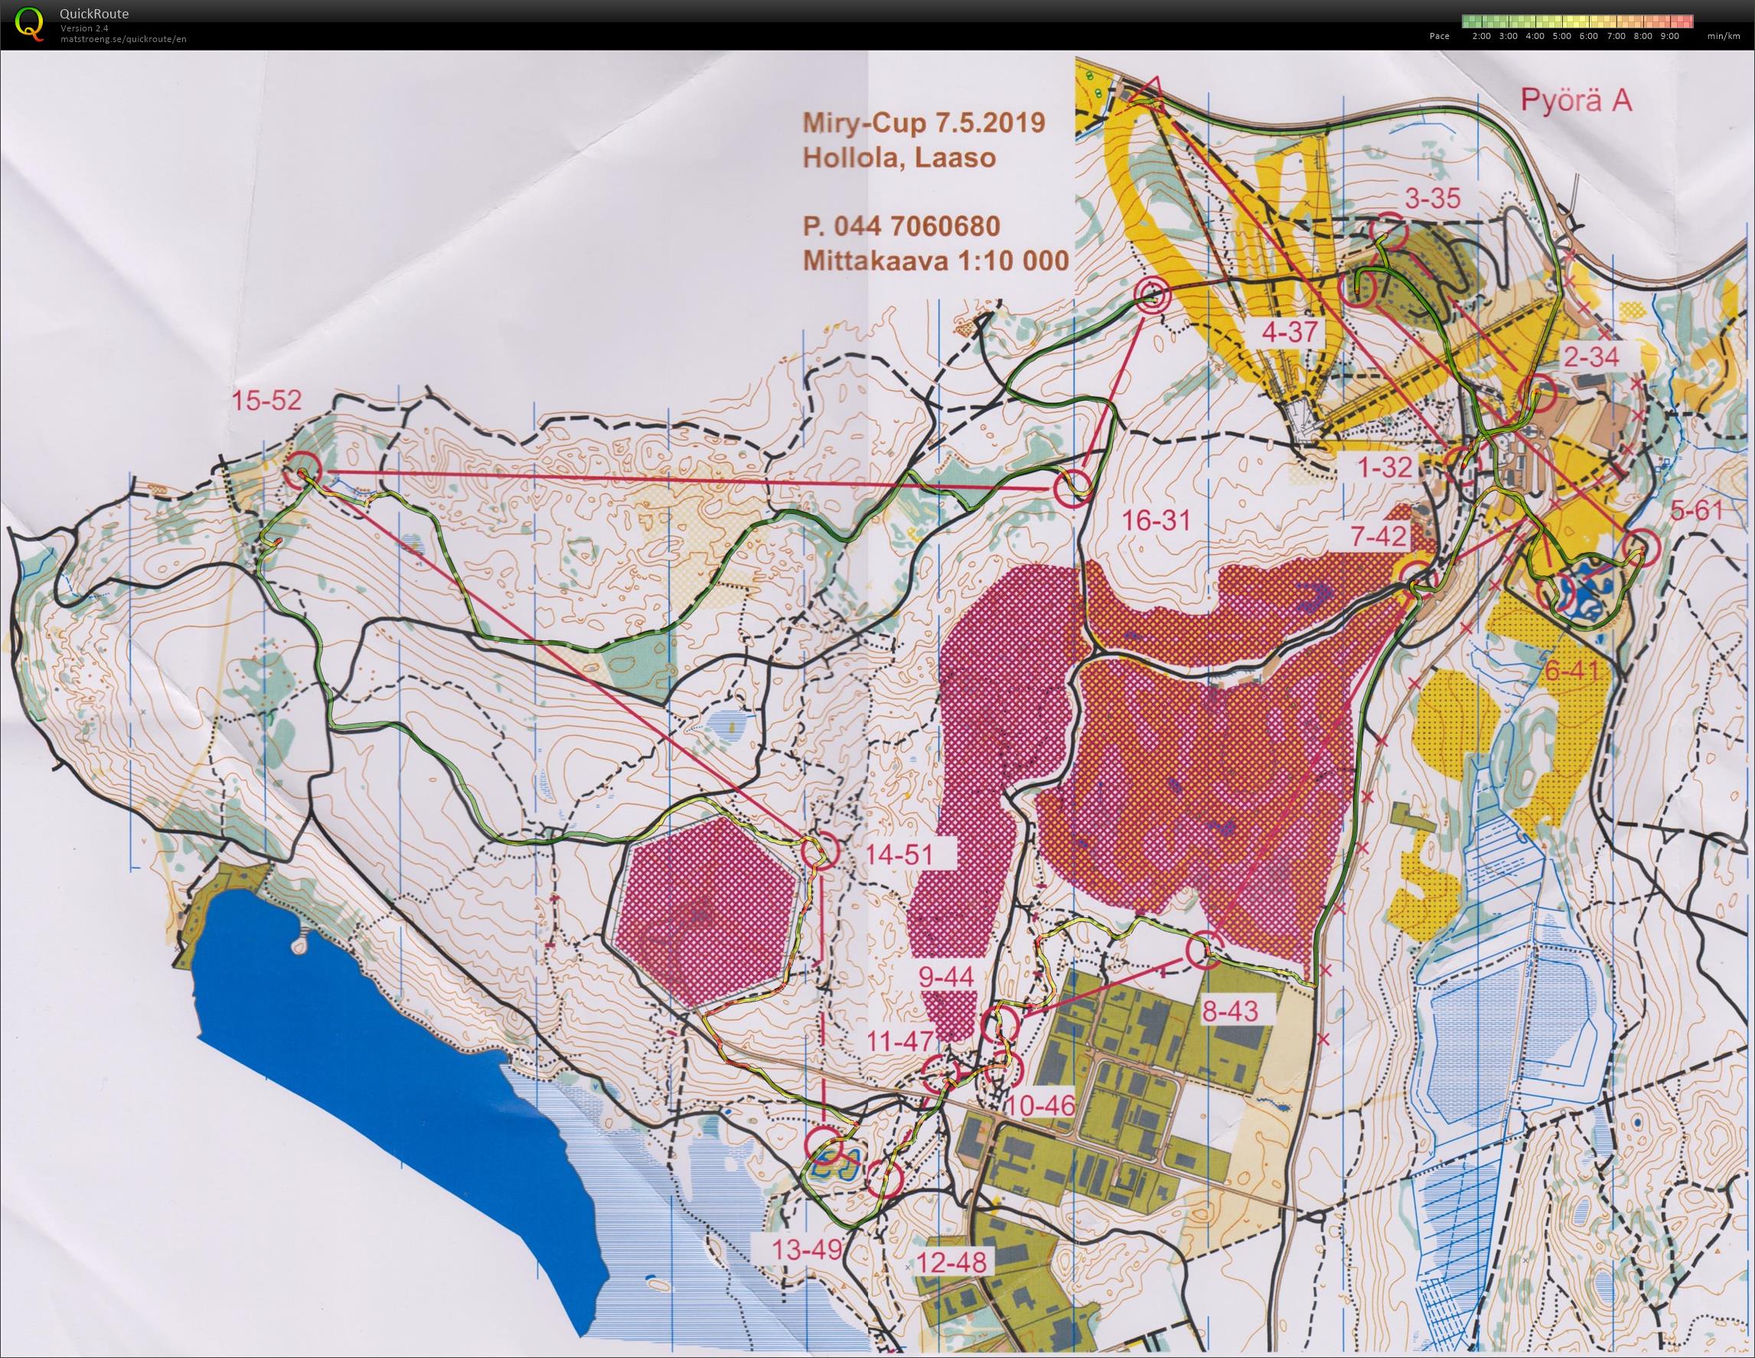The width and height of the screenshot is (1755, 1358).
Task: Click the control circle beside label 14-51
Action: 820,850
